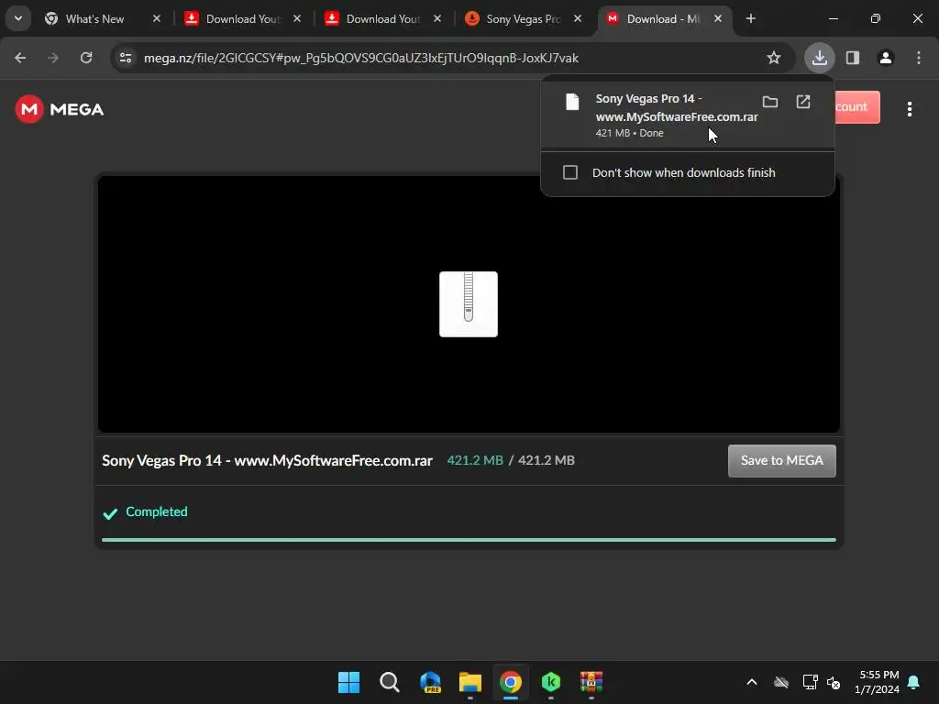Open the MEGA page three-dot menu
Image resolution: width=939 pixels, height=704 pixels.
909,109
